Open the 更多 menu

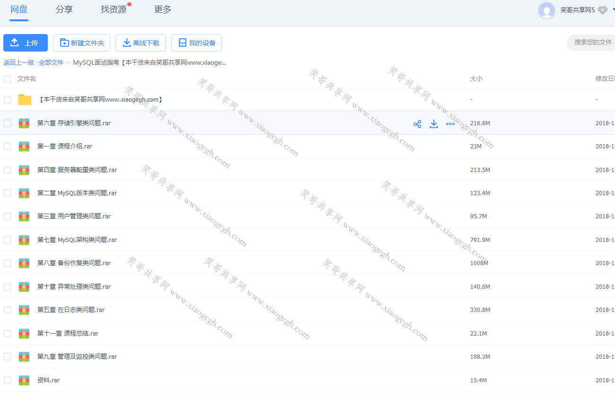[x=163, y=9]
